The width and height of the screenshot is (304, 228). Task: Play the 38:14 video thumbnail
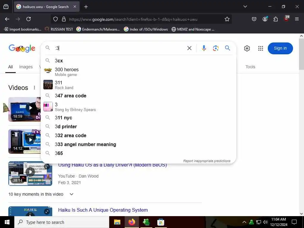pyautogui.click(x=30, y=173)
